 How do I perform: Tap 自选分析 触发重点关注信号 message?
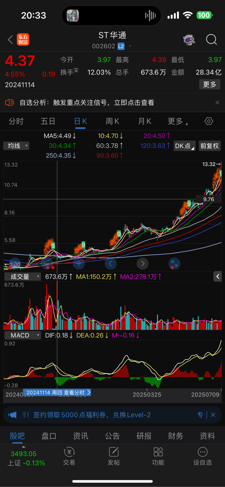tap(87, 103)
